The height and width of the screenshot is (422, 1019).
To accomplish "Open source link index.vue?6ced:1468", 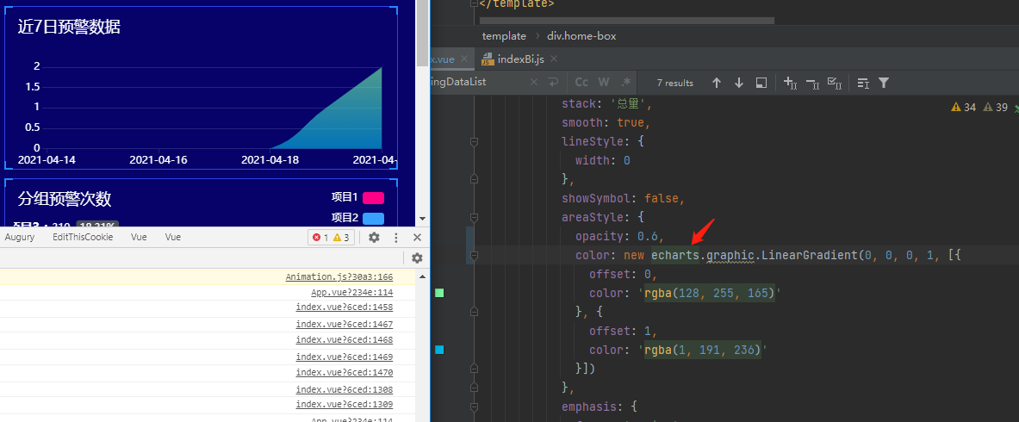I will 345,339.
